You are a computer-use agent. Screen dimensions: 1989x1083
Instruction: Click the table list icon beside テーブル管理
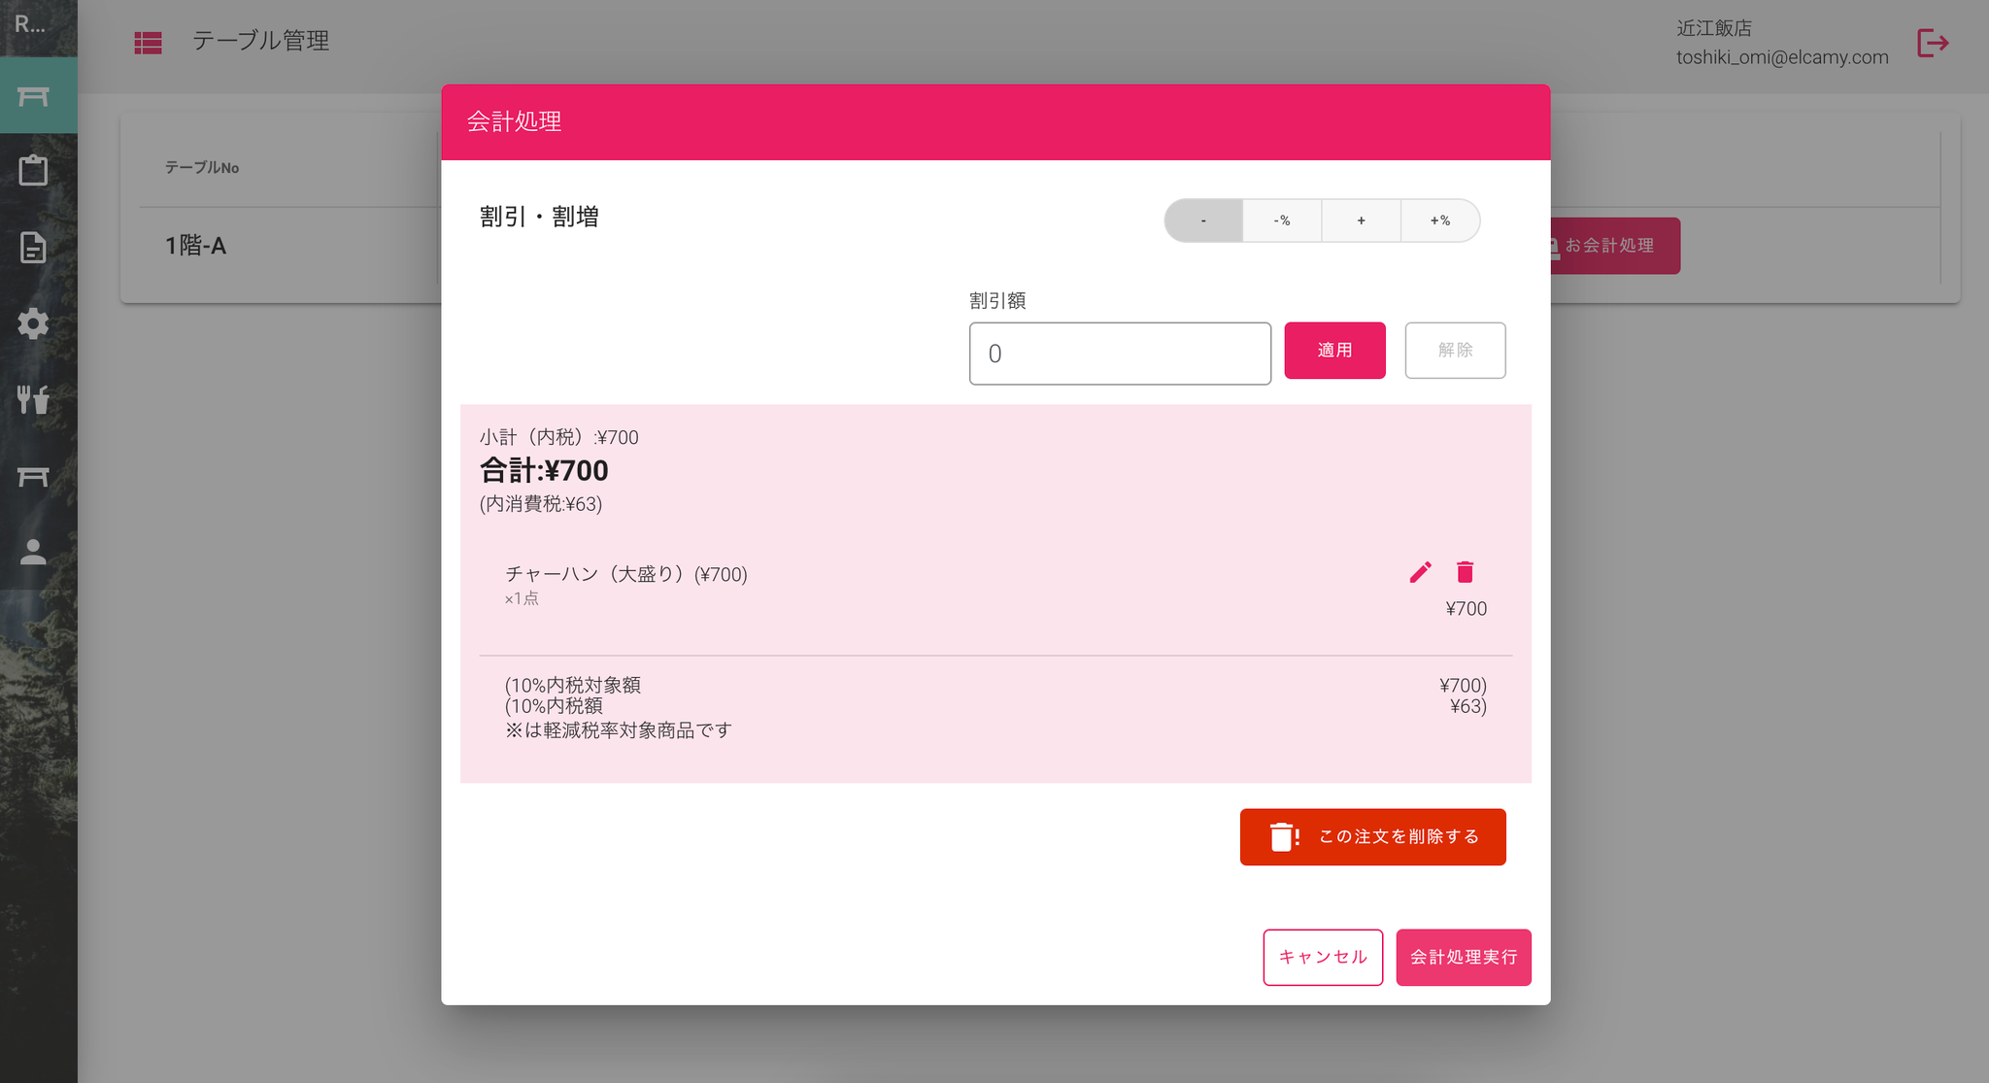pos(148,42)
